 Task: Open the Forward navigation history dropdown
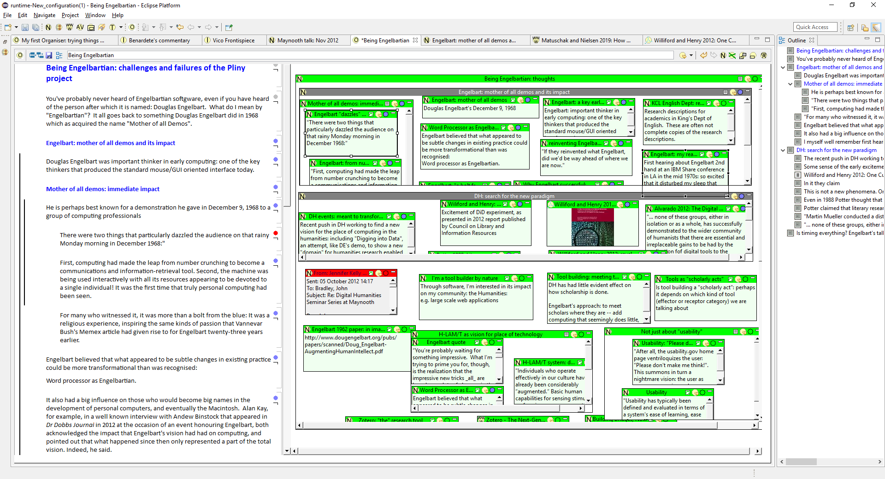click(217, 28)
